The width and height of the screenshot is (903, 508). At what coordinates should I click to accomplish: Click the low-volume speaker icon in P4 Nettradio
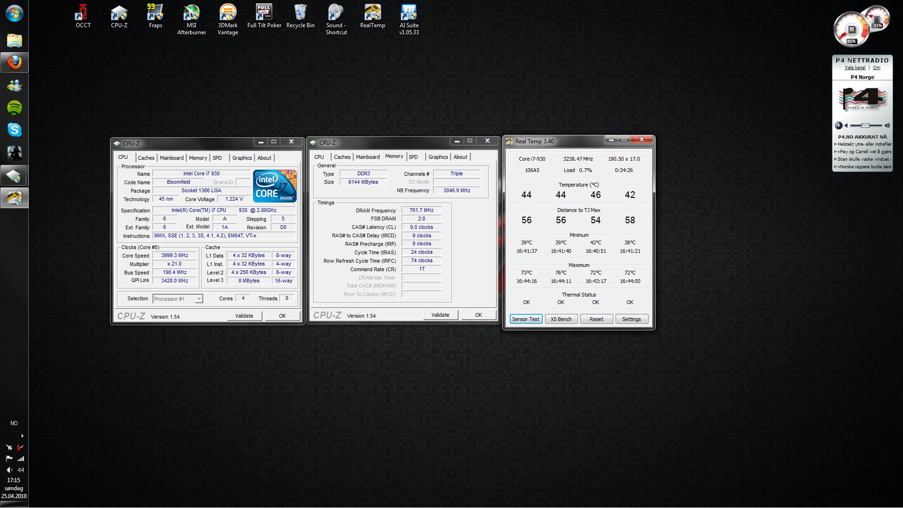[847, 125]
